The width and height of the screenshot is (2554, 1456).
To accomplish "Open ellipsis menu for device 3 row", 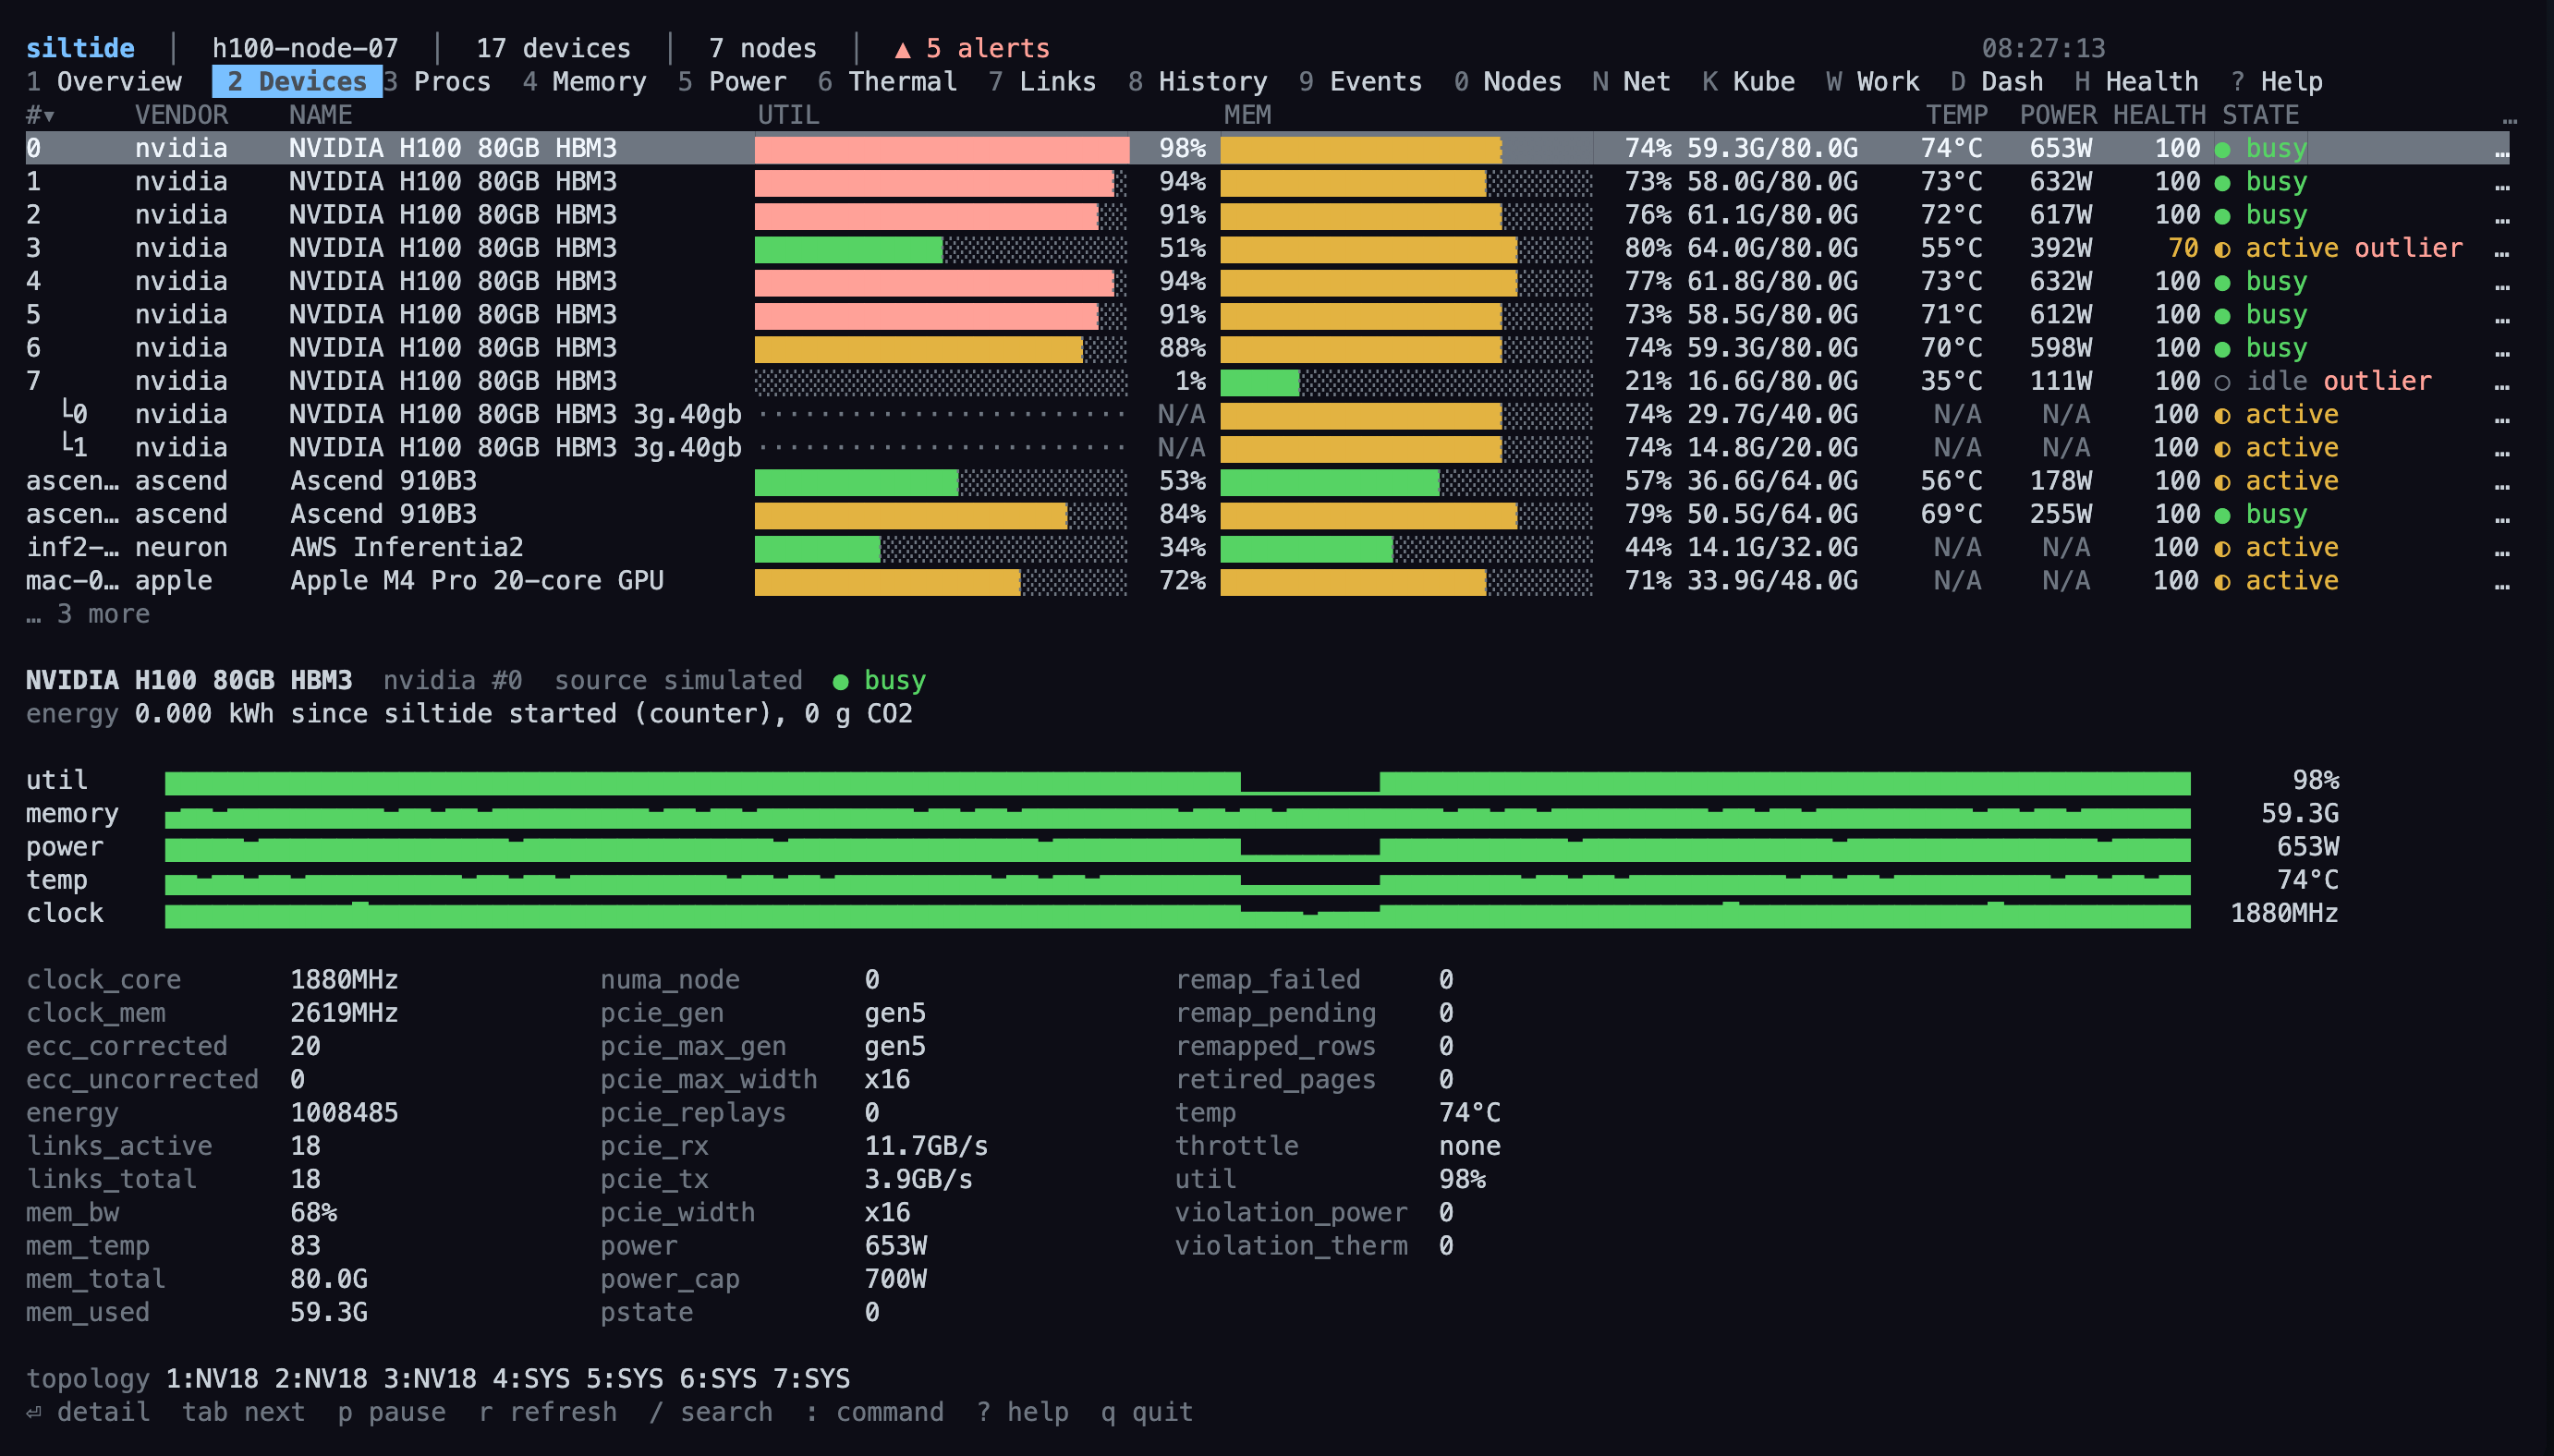I will click(2501, 253).
